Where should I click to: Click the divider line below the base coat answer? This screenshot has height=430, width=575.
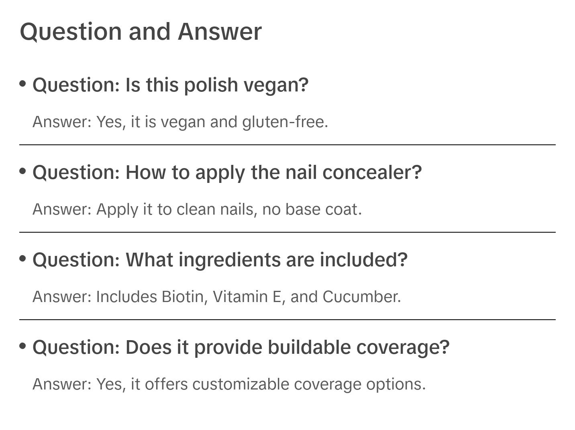287,232
